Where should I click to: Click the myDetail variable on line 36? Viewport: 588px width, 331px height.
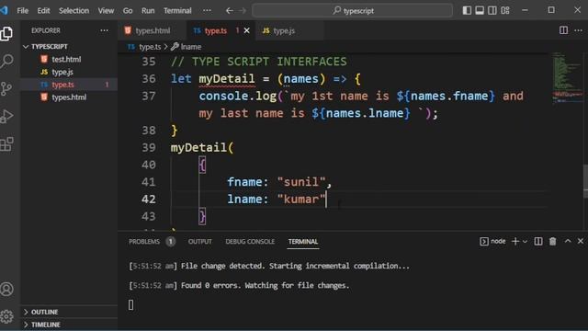(227, 79)
